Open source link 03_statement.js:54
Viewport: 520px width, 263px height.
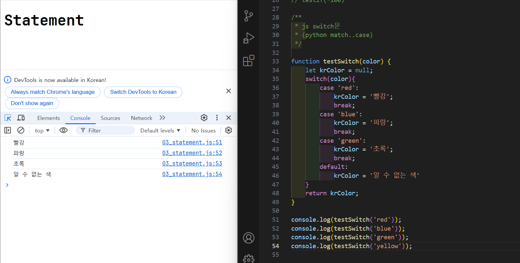(192, 174)
